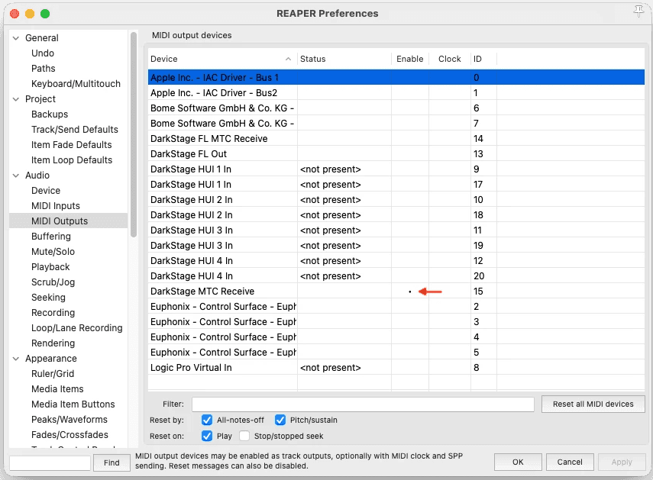
Task: Click the Find button
Action: [112, 462]
